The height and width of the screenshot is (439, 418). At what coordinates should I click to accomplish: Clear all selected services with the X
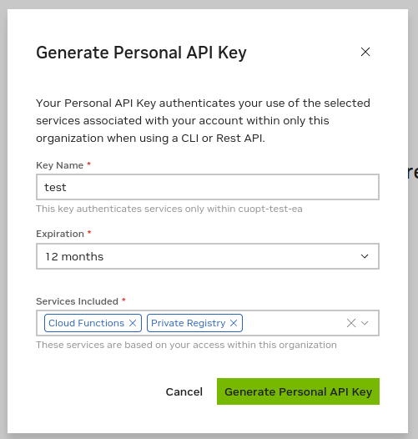pyautogui.click(x=351, y=323)
